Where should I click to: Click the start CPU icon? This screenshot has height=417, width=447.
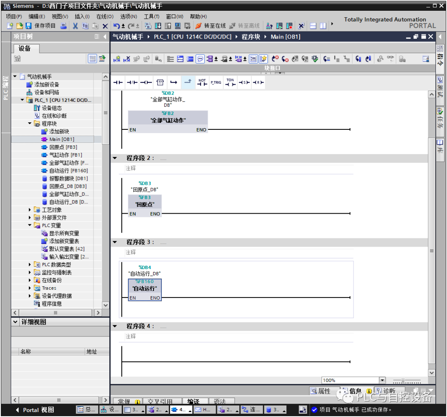pos(279,26)
